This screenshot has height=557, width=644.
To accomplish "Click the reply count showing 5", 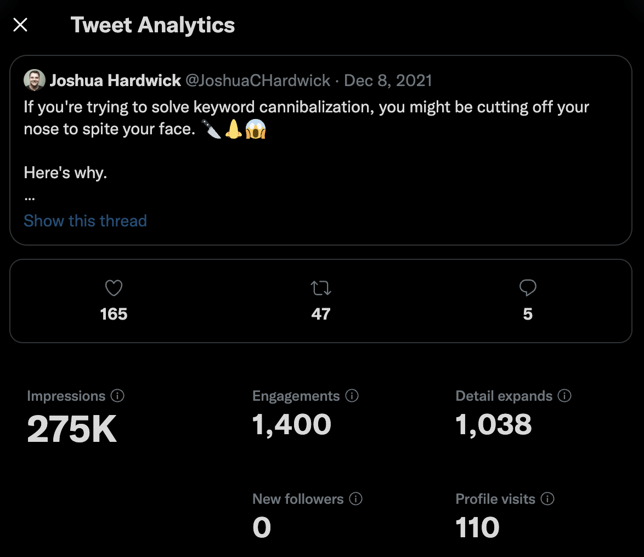I will pyautogui.click(x=527, y=314).
